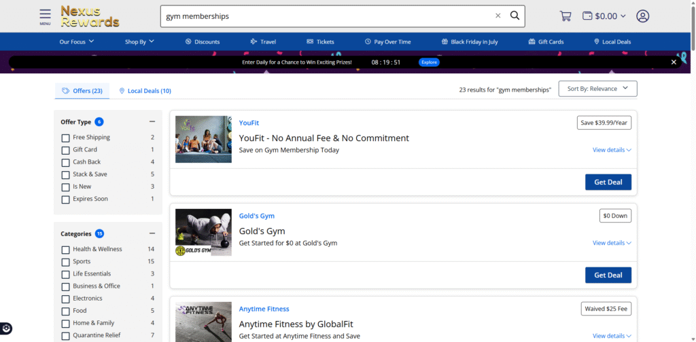
Task: Check the Quarantine Relief category
Action: (65, 337)
